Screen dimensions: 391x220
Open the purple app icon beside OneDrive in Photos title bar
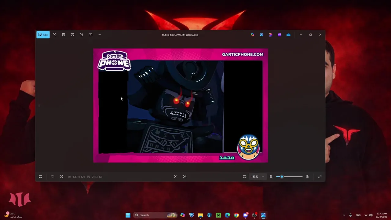click(x=279, y=35)
